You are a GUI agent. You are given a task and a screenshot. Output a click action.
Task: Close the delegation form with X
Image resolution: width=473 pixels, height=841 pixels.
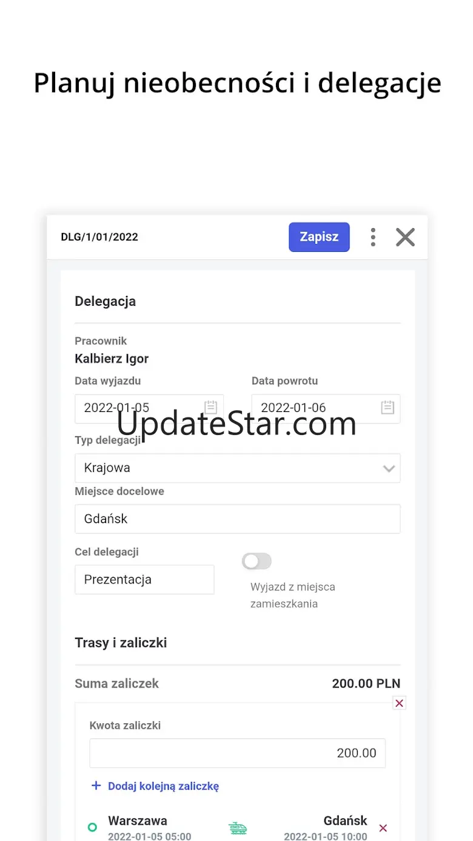[x=405, y=237]
